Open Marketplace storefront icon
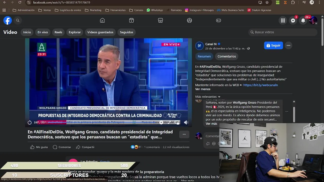This screenshot has height=182, width=324. point(160,20)
